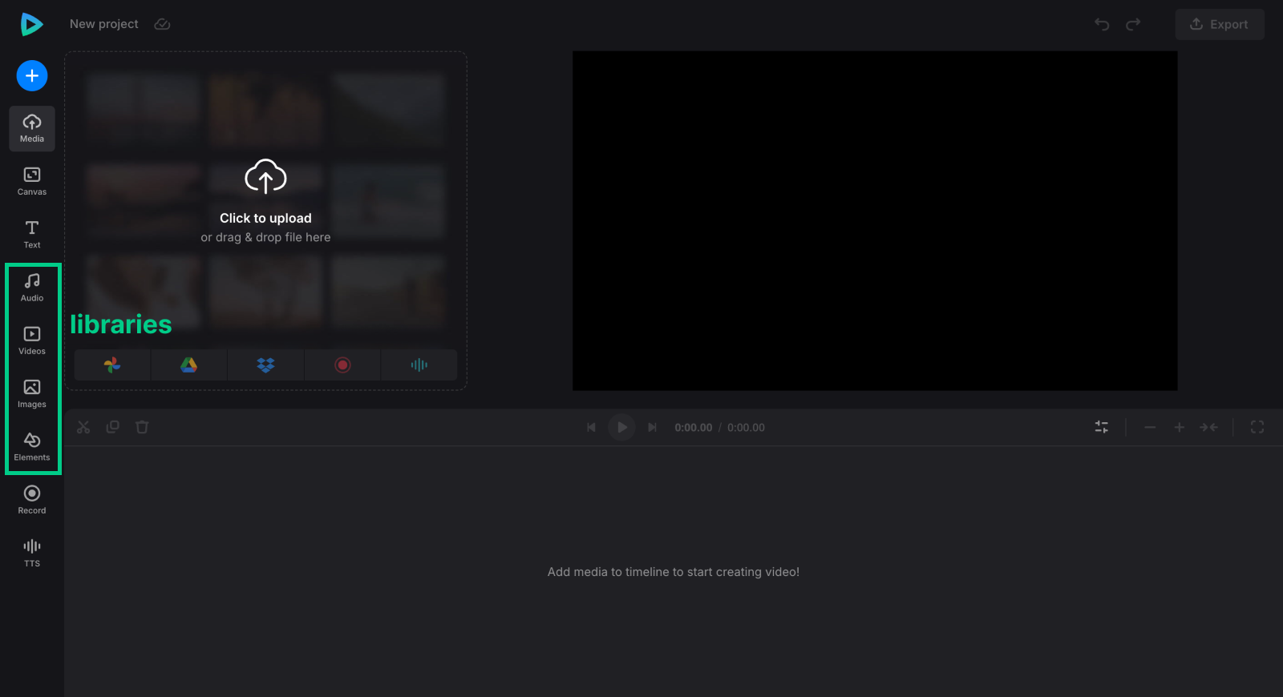Click the cloud save status icon

click(162, 24)
